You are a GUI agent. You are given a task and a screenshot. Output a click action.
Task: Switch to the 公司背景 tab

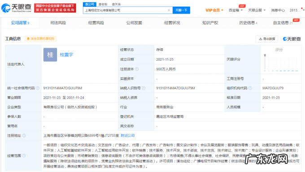pos(20,23)
